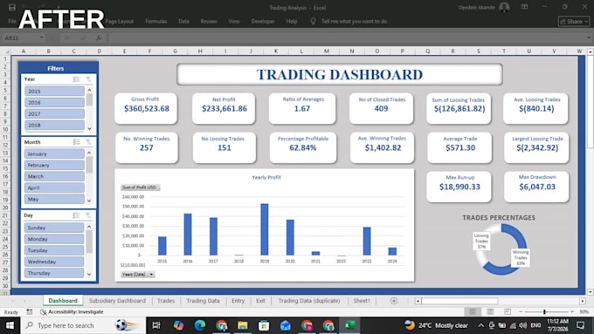Open Microsoft Edge from taskbar

[200, 325]
